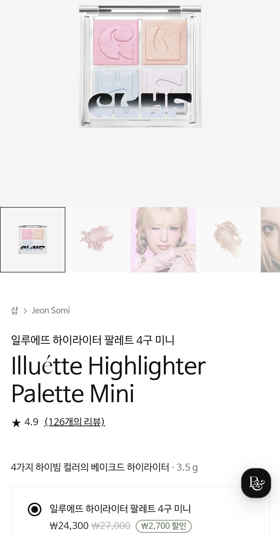The width and height of the screenshot is (280, 535).
Task: Click the pink shade in the palette image
Action: [x=116, y=42]
